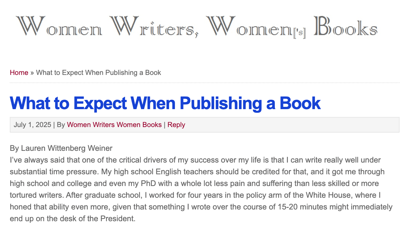Open the author link Women Writers Women Books
Image resolution: width=410 pixels, height=230 pixels.
114,125
